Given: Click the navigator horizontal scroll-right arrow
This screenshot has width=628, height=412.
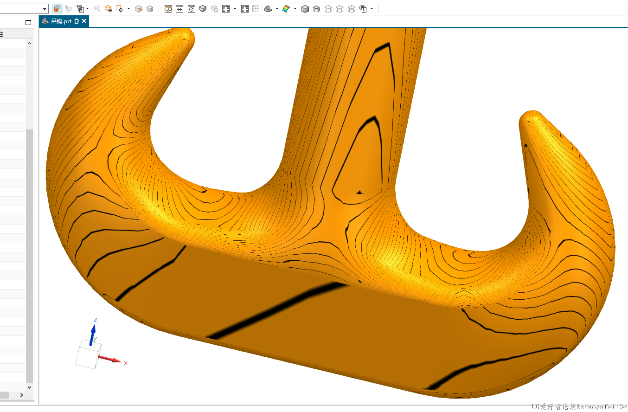Looking at the screenshot, I should pos(21,395).
